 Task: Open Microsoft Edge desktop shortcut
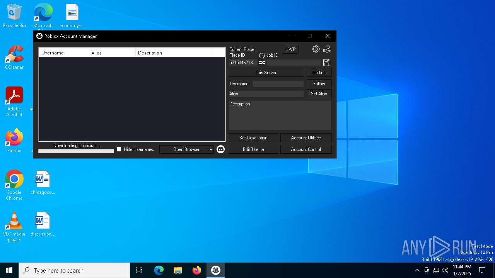[43, 16]
